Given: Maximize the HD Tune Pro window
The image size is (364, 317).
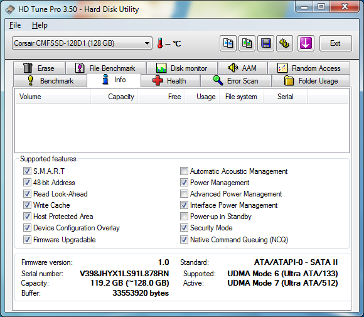Looking at the screenshot, I should (321, 7).
